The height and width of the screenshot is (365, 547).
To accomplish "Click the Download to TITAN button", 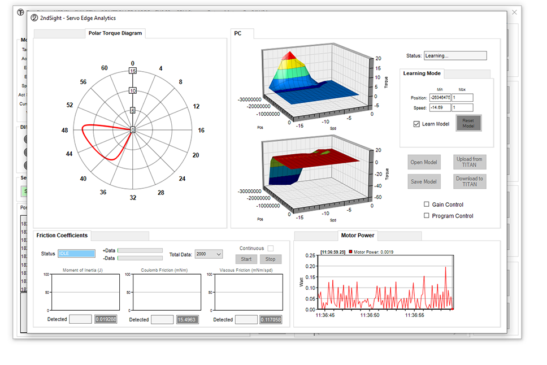I will (469, 181).
